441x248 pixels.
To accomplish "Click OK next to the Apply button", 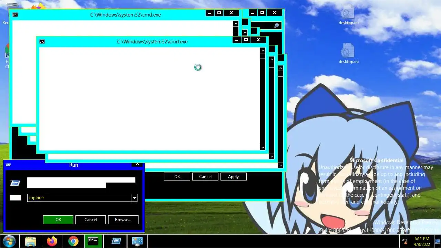I will pyautogui.click(x=177, y=177).
